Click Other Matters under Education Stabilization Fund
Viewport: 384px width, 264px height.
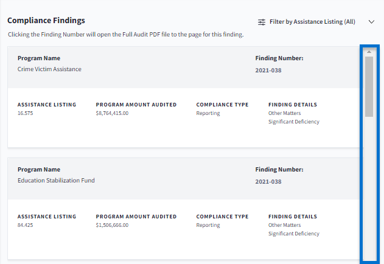pos(284,225)
